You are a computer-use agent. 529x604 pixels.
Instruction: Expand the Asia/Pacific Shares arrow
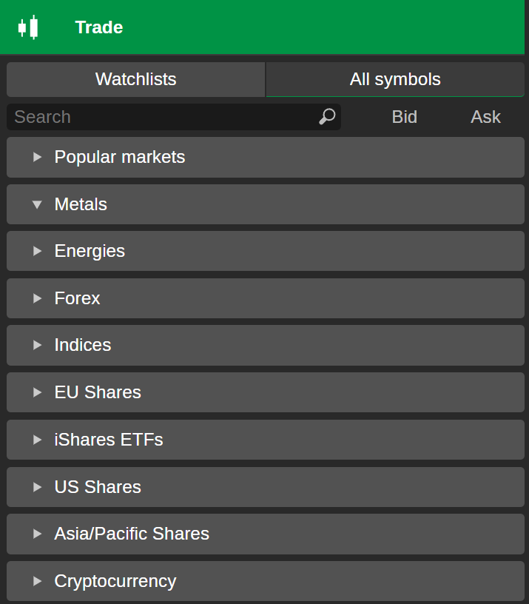click(38, 534)
